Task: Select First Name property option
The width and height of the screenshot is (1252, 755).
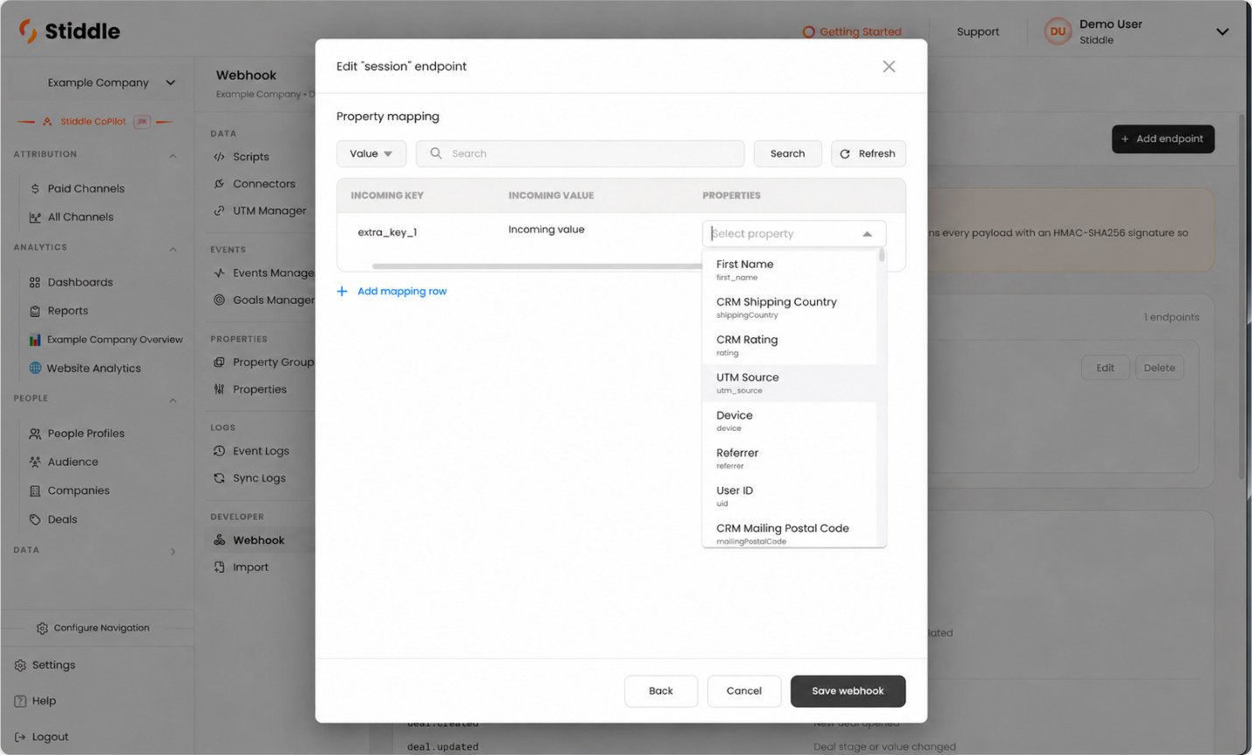Action: [x=790, y=270]
